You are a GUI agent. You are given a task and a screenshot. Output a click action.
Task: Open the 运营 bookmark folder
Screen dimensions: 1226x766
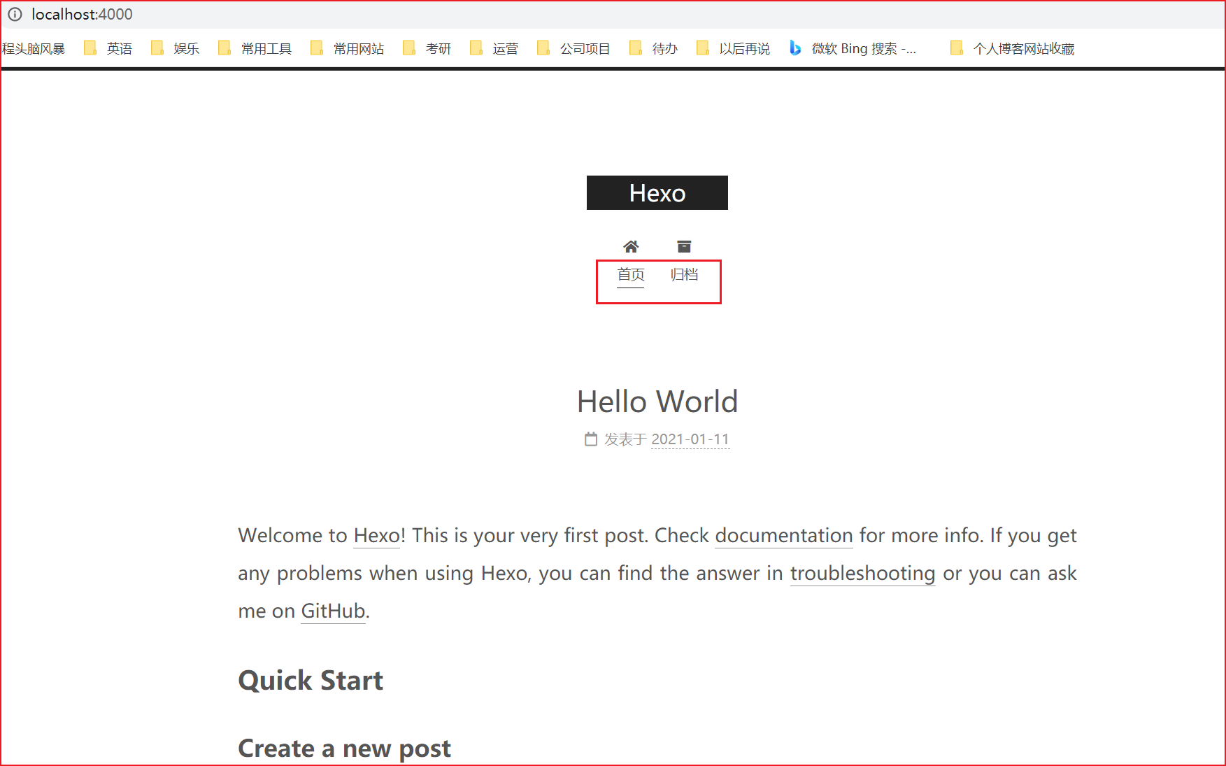pyautogui.click(x=494, y=48)
